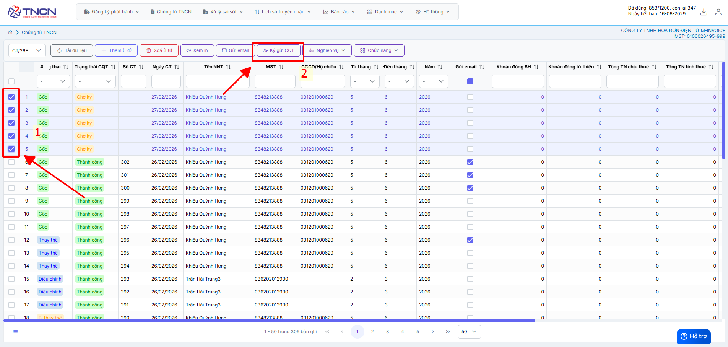Click the home breadcrumb icon
Viewport: 728px width, 347px height.
[x=10, y=32]
